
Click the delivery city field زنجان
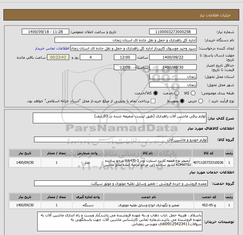pos(173,85)
